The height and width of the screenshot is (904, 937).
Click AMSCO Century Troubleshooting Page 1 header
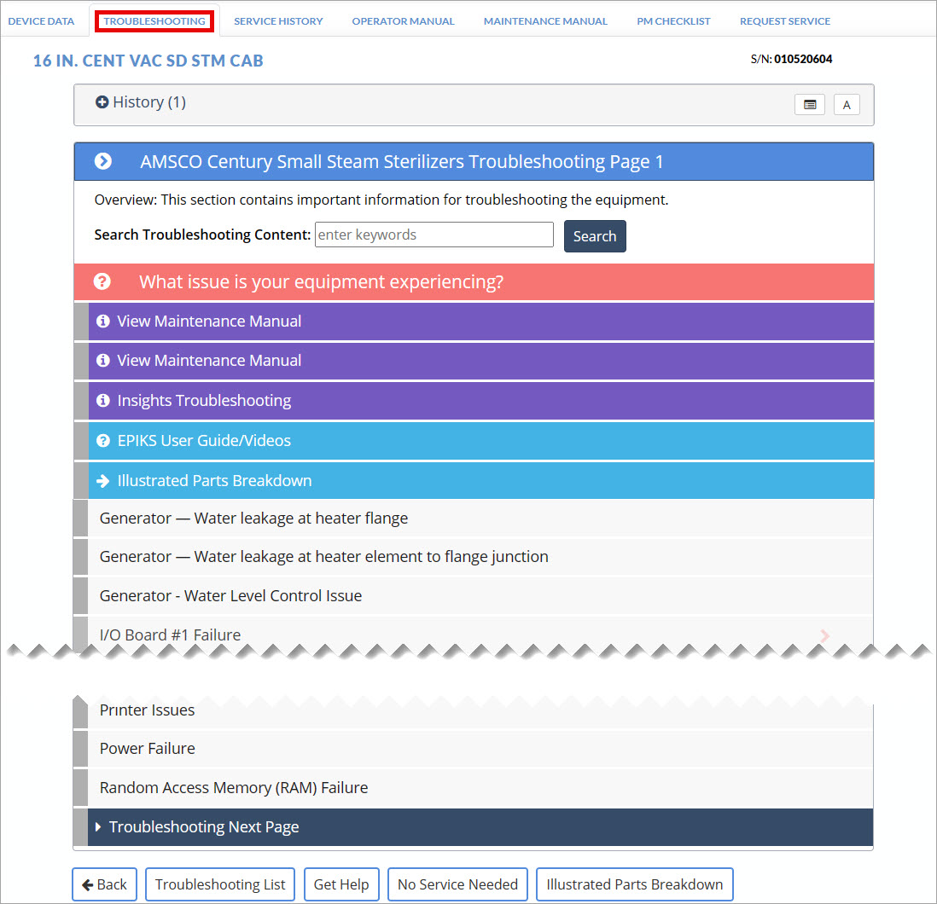[x=474, y=161]
